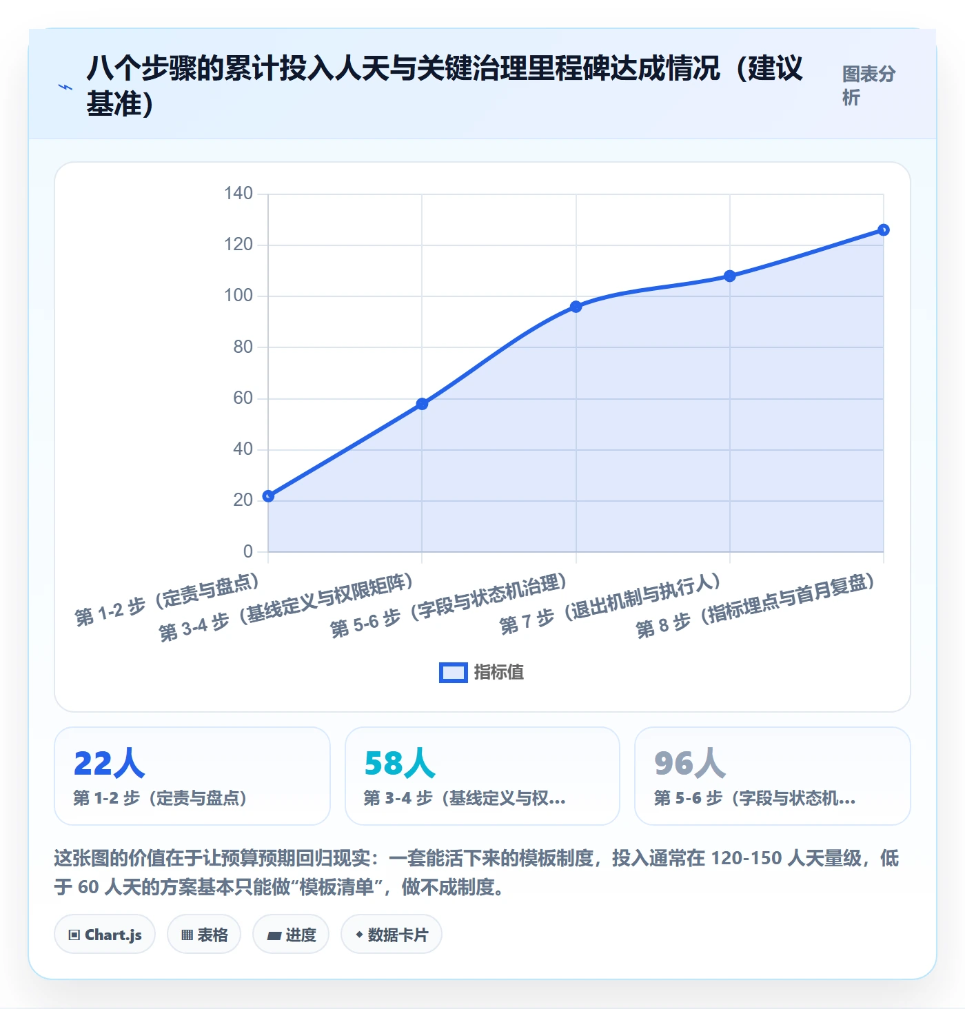This screenshot has width=965, height=1009.
Task: Click the description paragraph starting 这张图的价值
Action: click(x=477, y=873)
